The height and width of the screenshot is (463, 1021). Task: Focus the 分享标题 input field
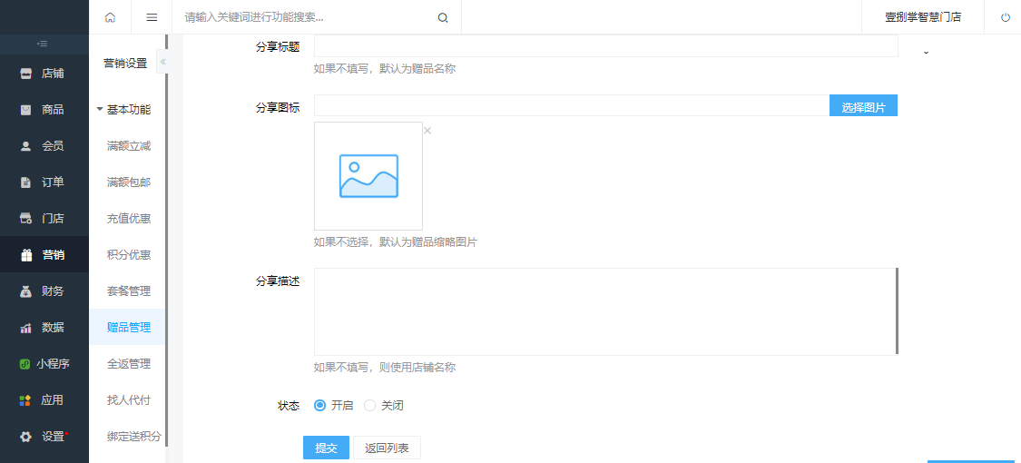606,46
